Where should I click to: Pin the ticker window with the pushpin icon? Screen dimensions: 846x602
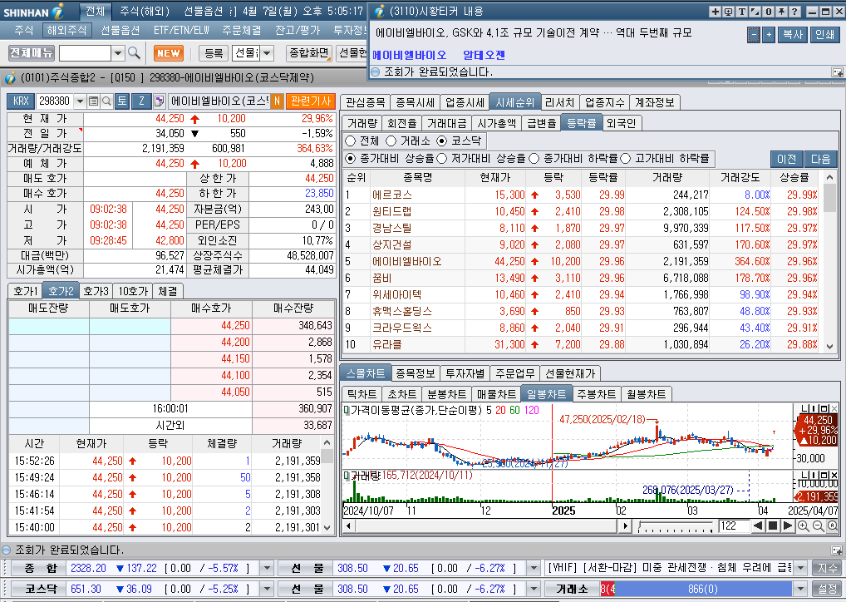pyautogui.click(x=781, y=12)
